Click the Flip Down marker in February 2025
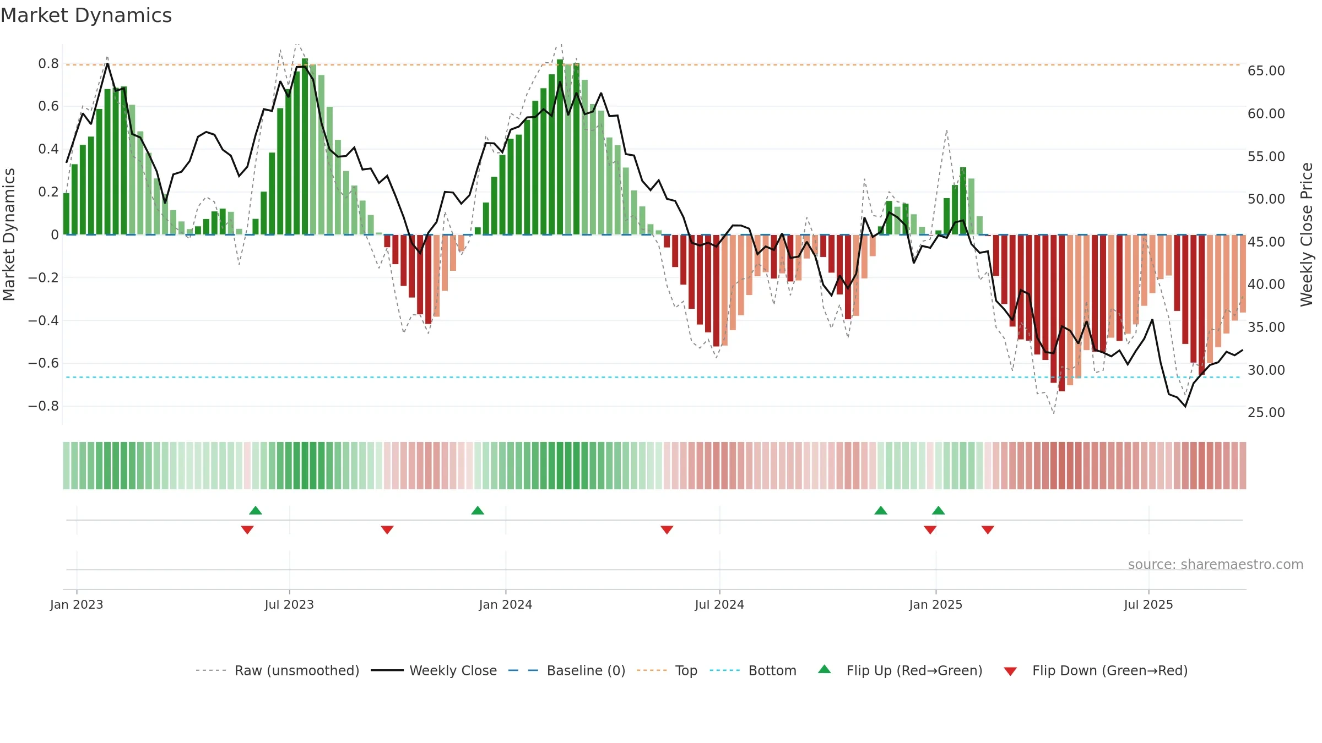Image resolution: width=1322 pixels, height=743 pixels. [x=988, y=530]
